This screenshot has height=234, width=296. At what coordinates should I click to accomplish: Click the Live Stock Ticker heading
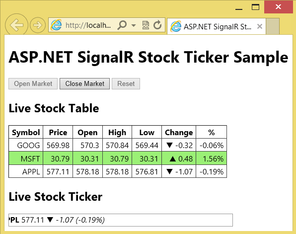pyautogui.click(x=56, y=197)
